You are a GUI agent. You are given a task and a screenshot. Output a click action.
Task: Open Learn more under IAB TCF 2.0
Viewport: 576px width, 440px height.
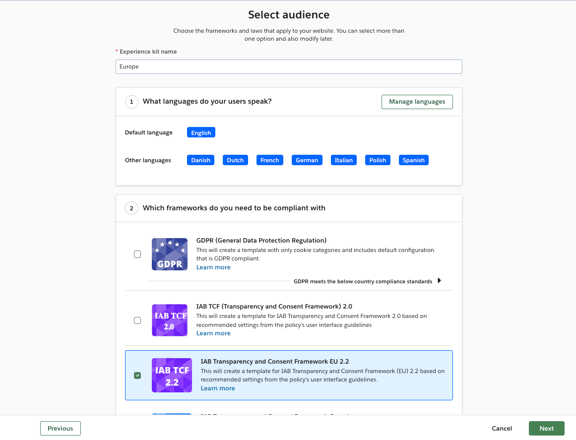(x=213, y=333)
